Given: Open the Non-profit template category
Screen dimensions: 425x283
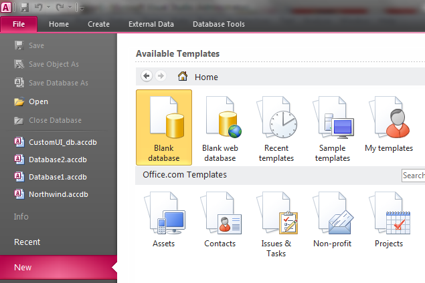Looking at the screenshot, I should 333,220.
